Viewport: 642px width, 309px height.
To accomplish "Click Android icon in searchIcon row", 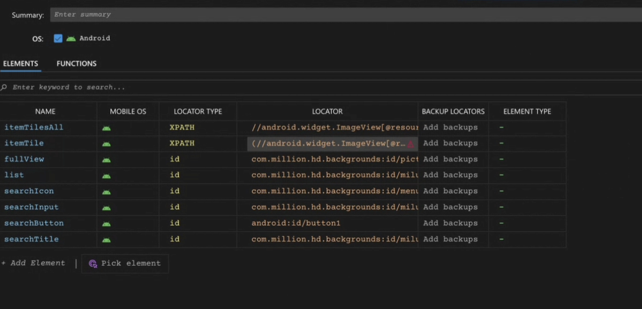I will tap(106, 192).
